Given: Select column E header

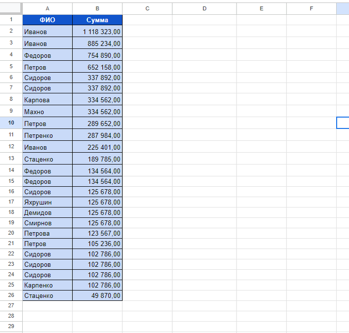Looking at the screenshot, I should pyautogui.click(x=262, y=9).
